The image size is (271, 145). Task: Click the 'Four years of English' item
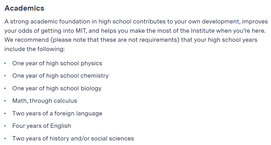click(42, 126)
